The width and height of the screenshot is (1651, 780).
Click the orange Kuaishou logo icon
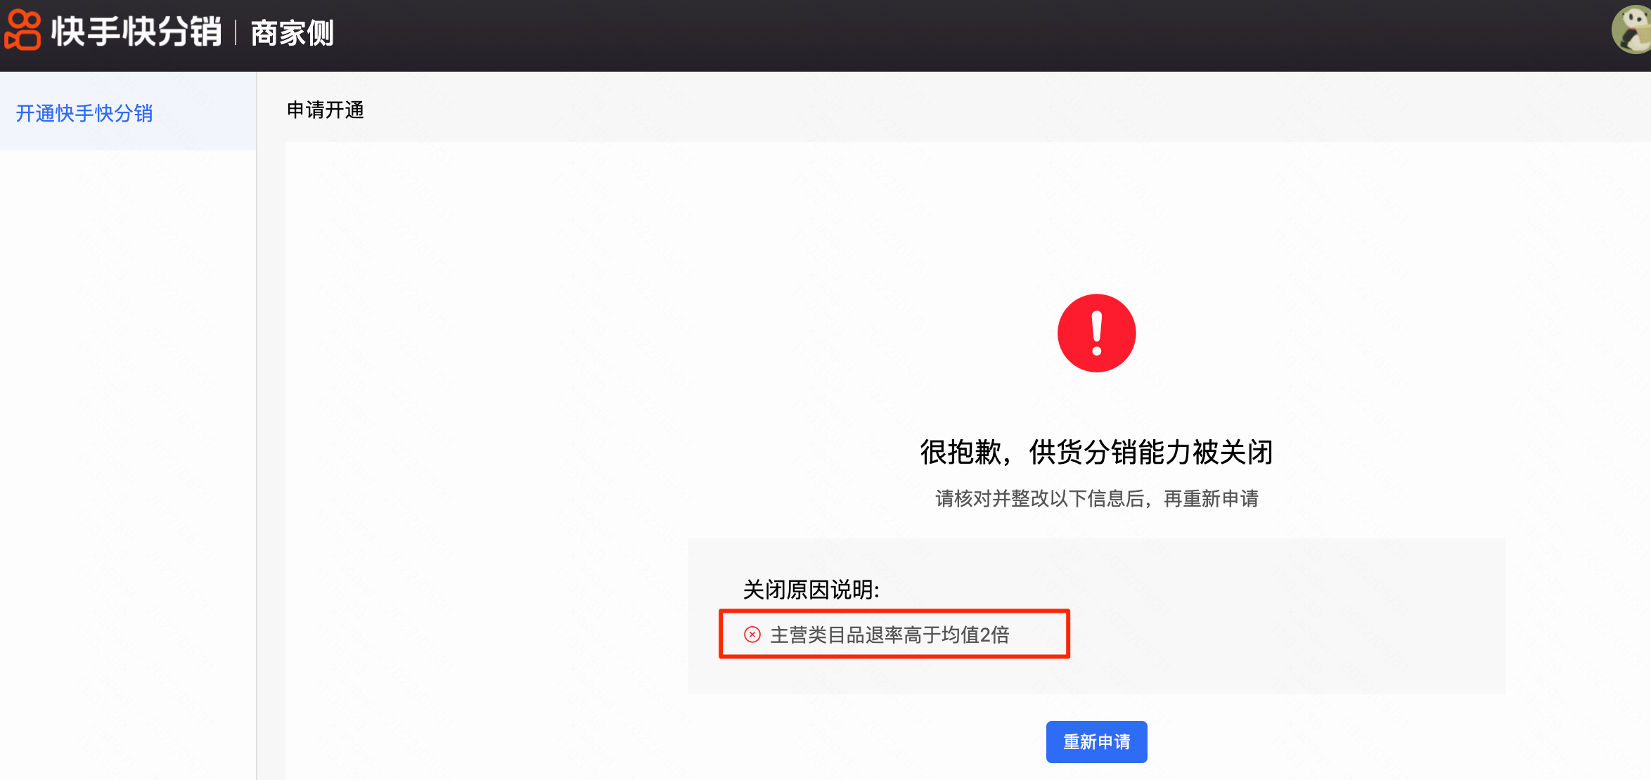[x=23, y=31]
